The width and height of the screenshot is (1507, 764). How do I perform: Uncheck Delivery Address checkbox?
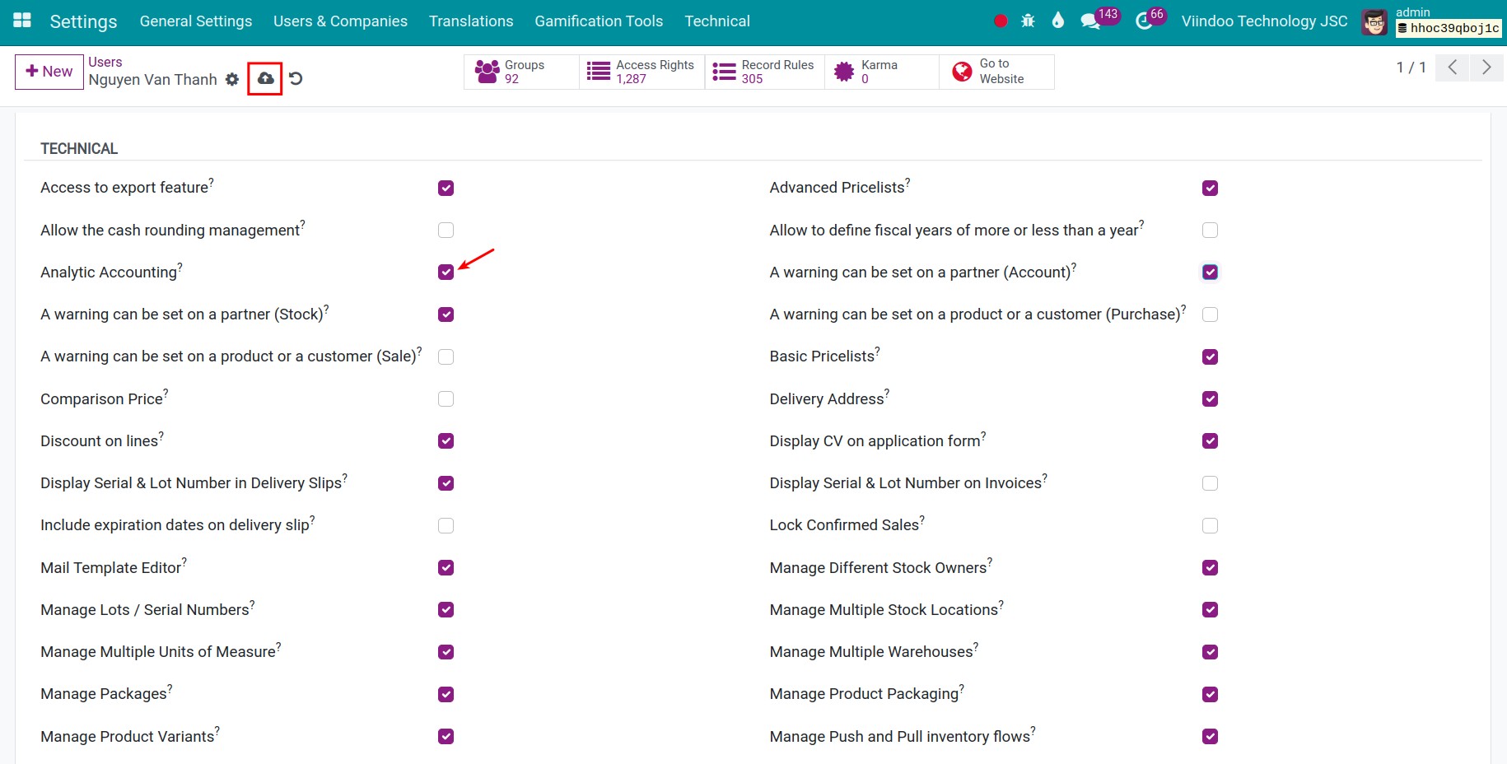pyautogui.click(x=1210, y=398)
